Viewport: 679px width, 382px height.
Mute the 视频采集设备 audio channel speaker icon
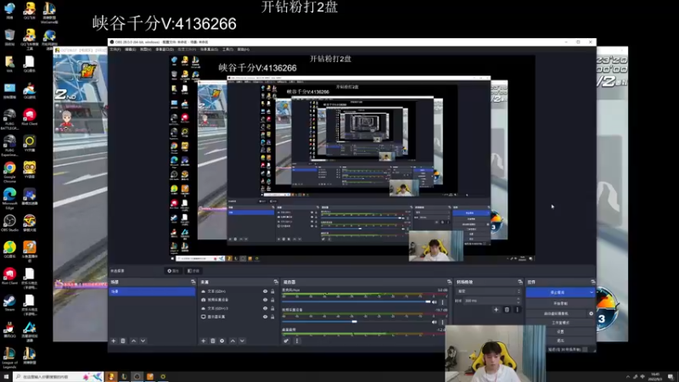(x=435, y=322)
